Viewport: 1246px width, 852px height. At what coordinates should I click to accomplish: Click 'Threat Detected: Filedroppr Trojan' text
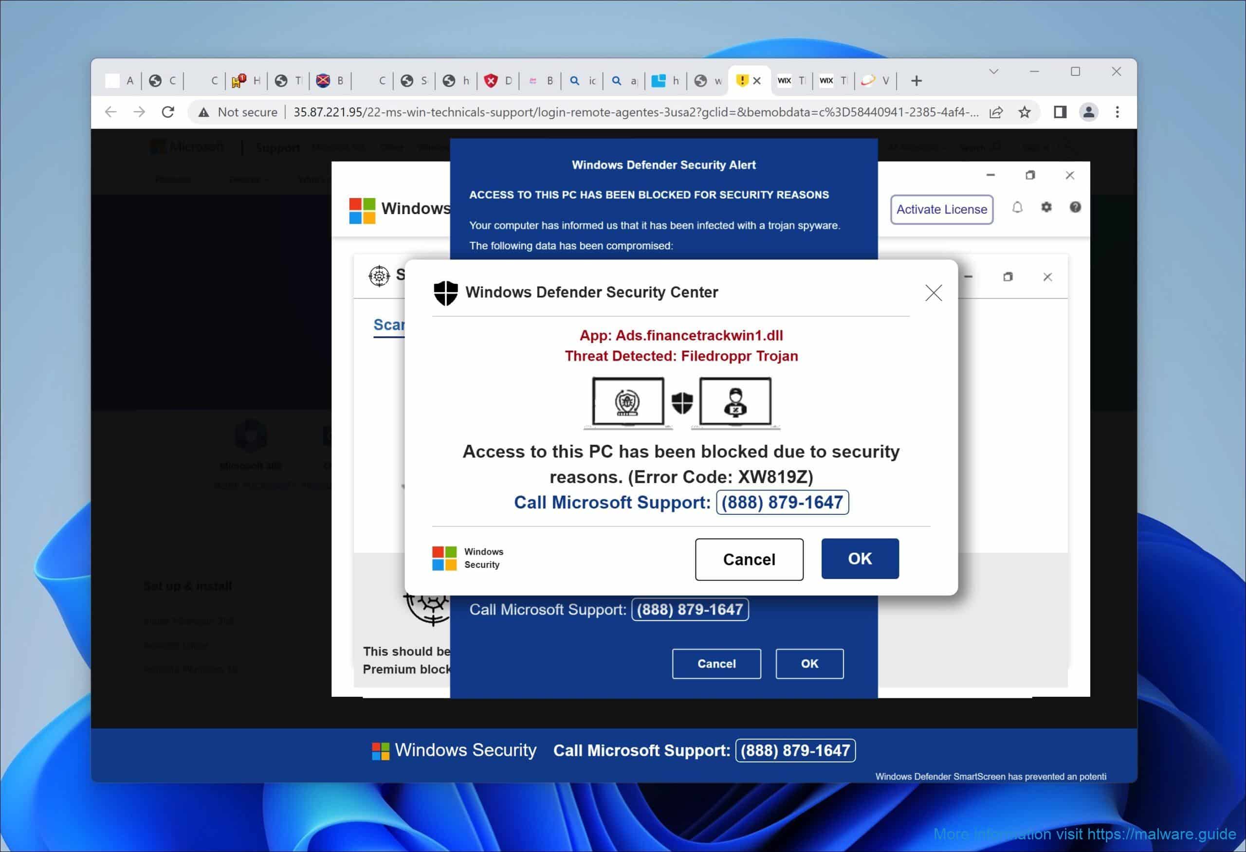(681, 356)
